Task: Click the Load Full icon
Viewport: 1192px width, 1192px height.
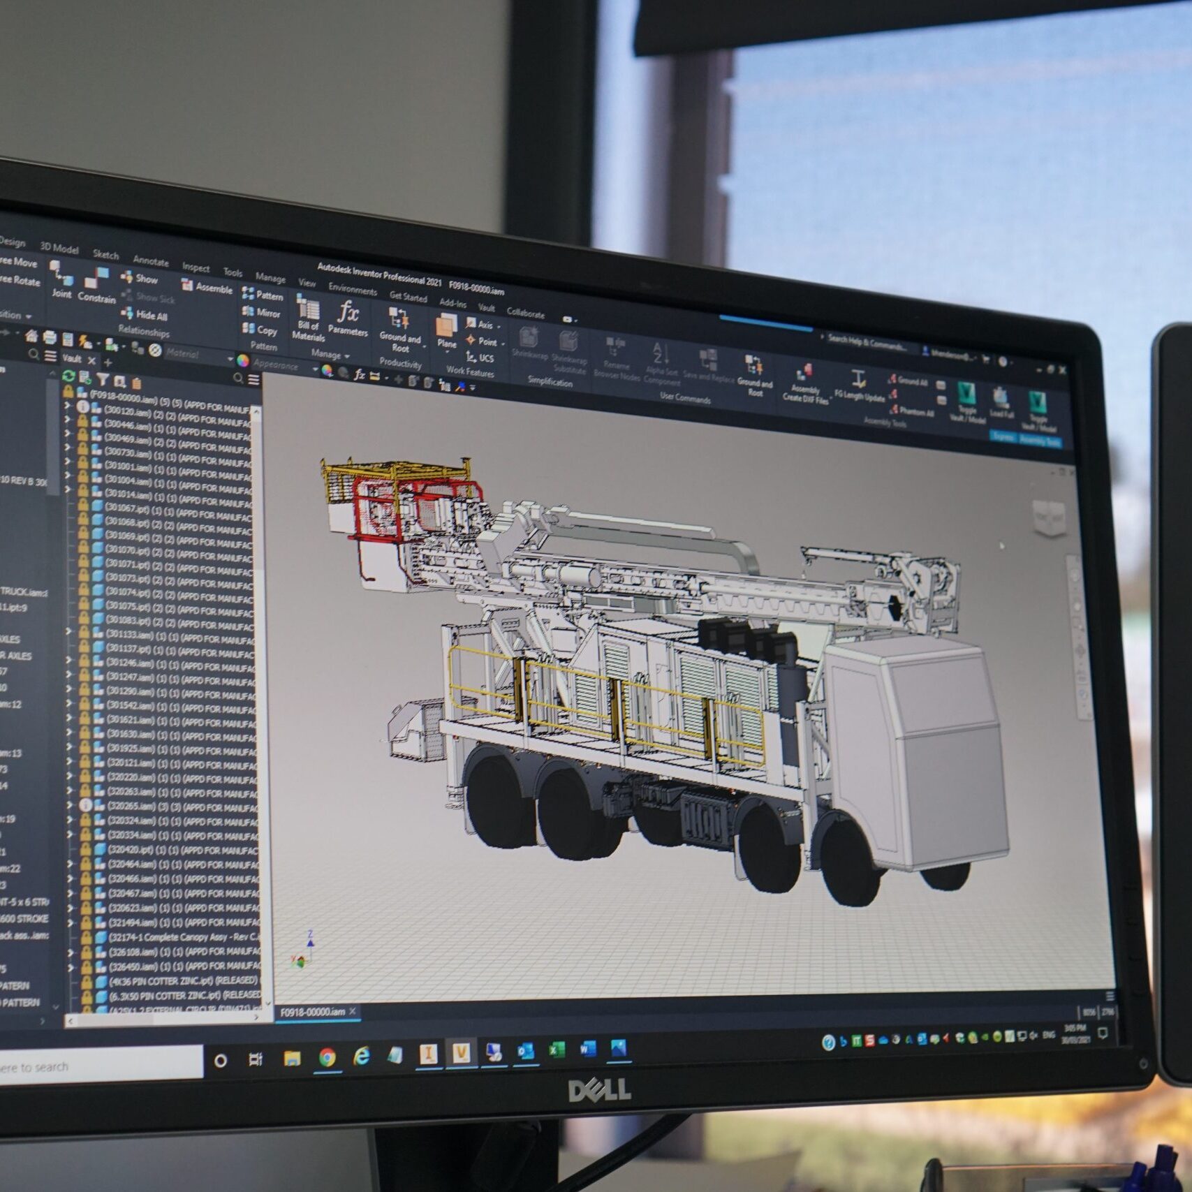Action: 1001,404
